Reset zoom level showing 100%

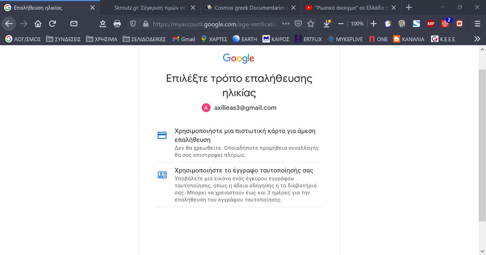coord(357,24)
